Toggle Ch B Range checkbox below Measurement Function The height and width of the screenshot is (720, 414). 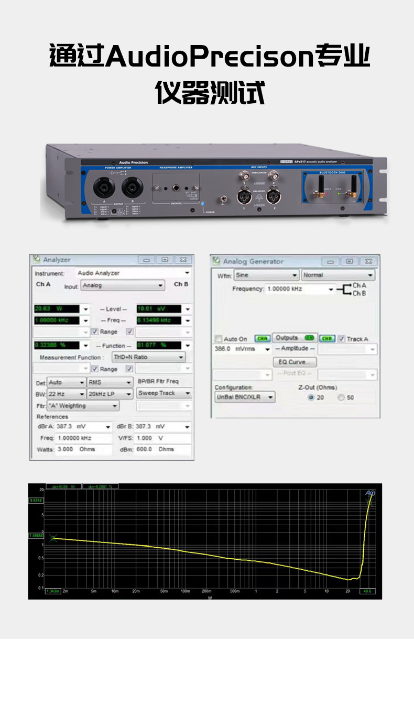129,369
